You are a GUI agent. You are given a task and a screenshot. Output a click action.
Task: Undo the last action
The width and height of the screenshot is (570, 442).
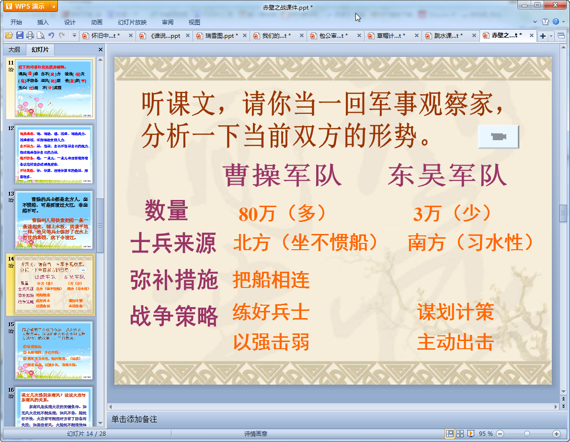pos(51,35)
